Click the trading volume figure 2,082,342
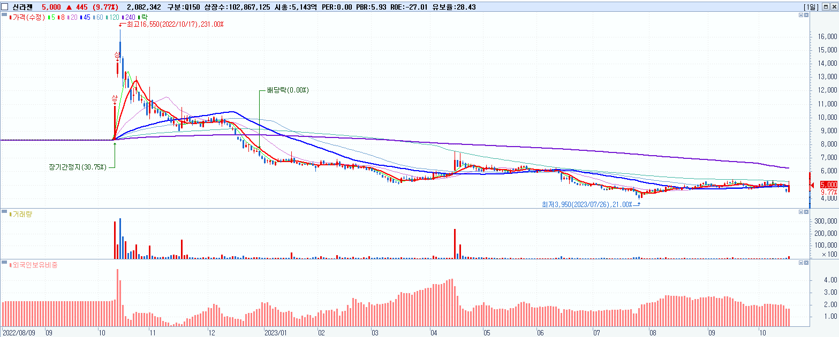The width and height of the screenshot is (839, 337). click(145, 7)
